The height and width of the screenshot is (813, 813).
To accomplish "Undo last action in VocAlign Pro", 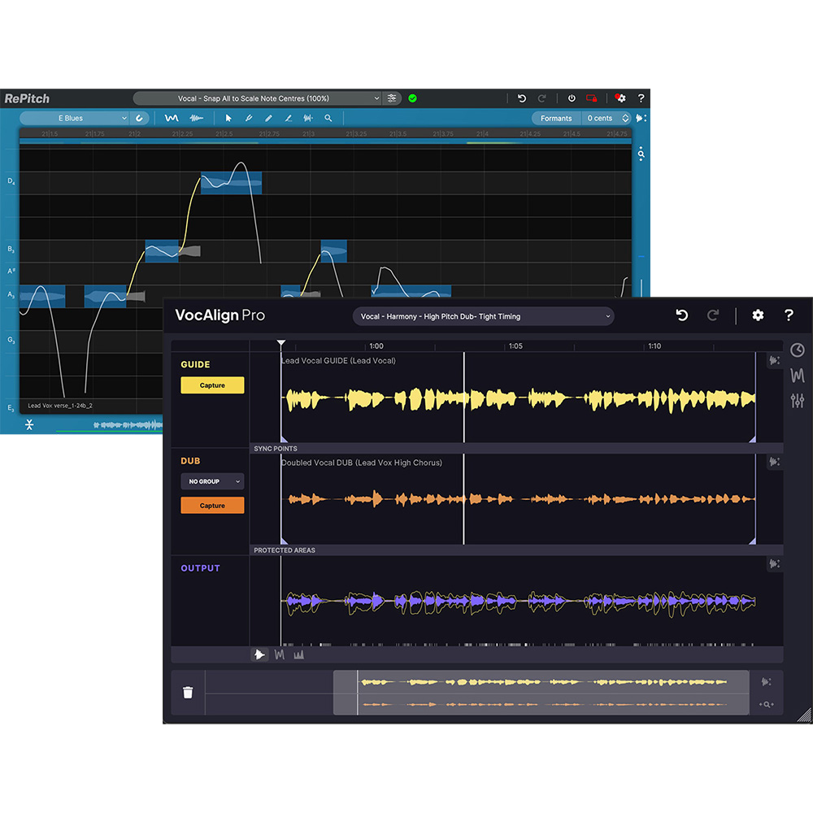I will pos(682,315).
